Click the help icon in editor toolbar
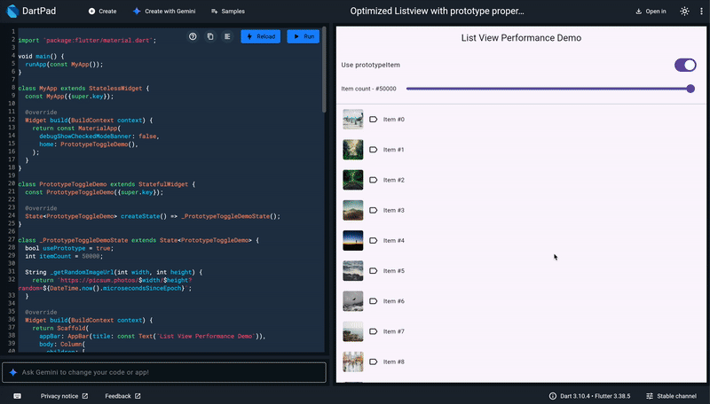 pyautogui.click(x=193, y=36)
